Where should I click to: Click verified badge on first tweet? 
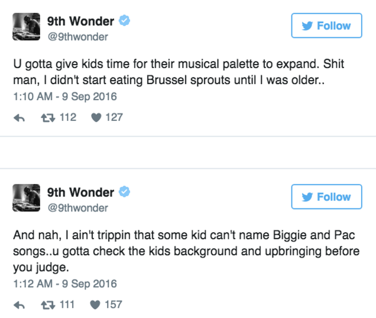[124, 21]
